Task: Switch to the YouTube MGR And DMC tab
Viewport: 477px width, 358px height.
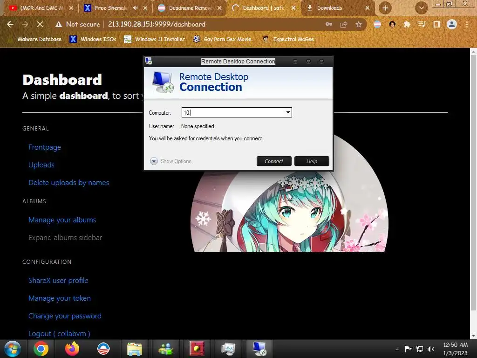Action: coord(36,8)
